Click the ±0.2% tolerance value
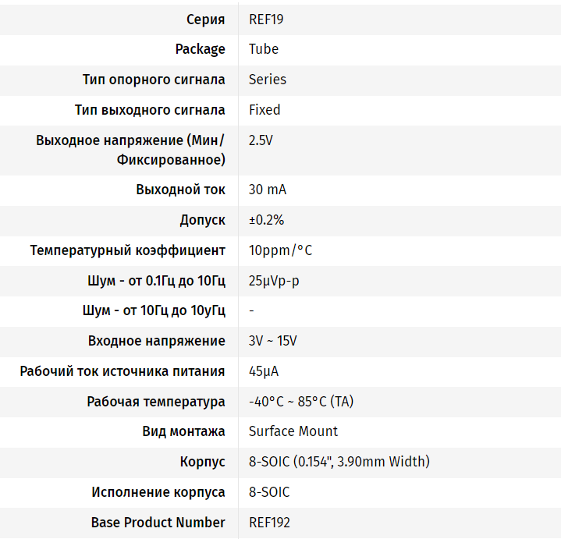561x539 pixels. 266,220
